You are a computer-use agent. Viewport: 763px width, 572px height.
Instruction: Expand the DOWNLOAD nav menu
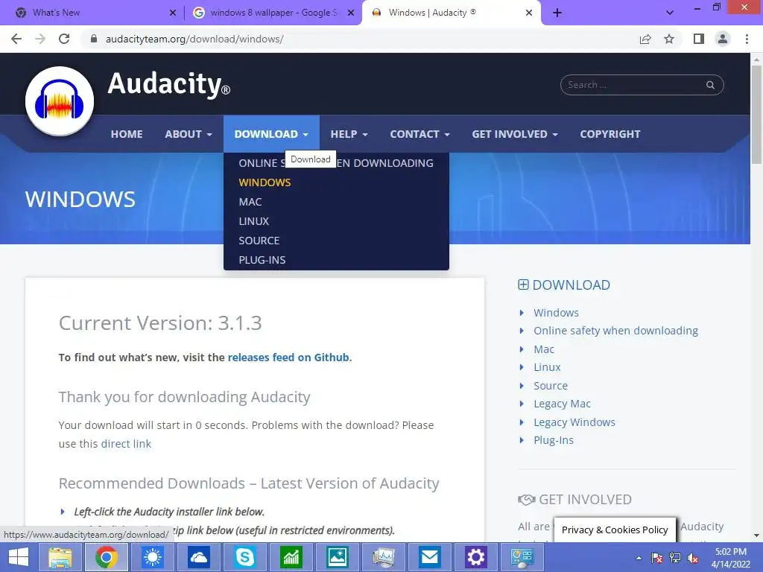point(271,134)
